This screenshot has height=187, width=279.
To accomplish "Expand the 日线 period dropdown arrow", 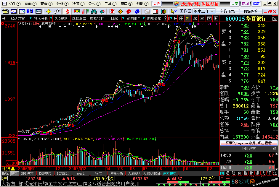I will pyautogui.click(x=123, y=18).
